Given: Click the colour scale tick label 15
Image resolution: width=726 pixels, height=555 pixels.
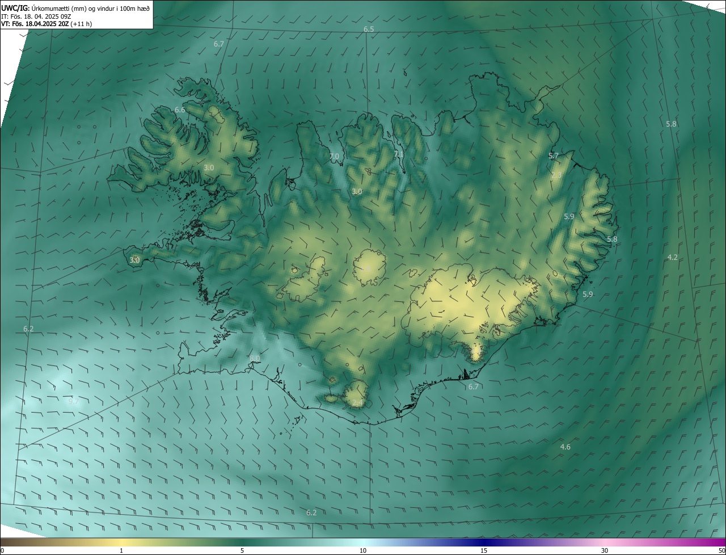Looking at the screenshot, I should pyautogui.click(x=484, y=550).
